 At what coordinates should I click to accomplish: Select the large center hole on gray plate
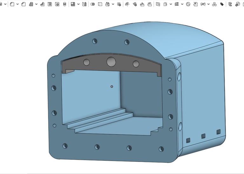[111, 62]
